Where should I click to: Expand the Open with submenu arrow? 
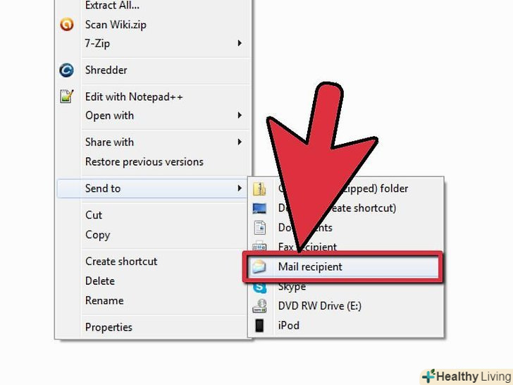click(x=240, y=115)
